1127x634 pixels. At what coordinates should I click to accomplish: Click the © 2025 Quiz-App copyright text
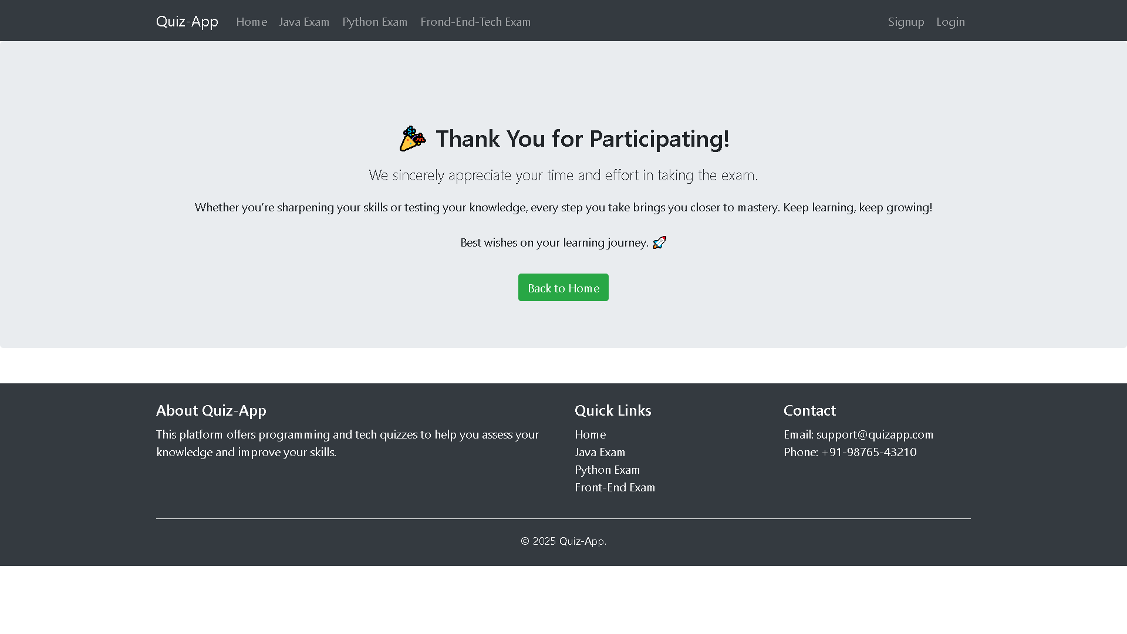[x=563, y=541]
